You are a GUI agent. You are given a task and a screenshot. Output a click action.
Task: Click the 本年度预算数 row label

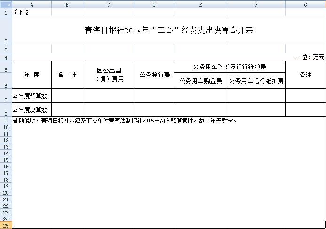tap(32, 96)
